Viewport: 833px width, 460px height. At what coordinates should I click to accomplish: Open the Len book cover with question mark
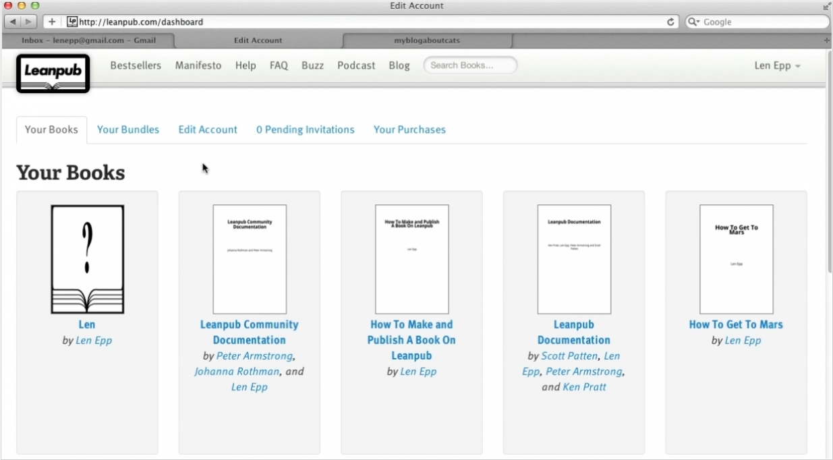(x=87, y=259)
